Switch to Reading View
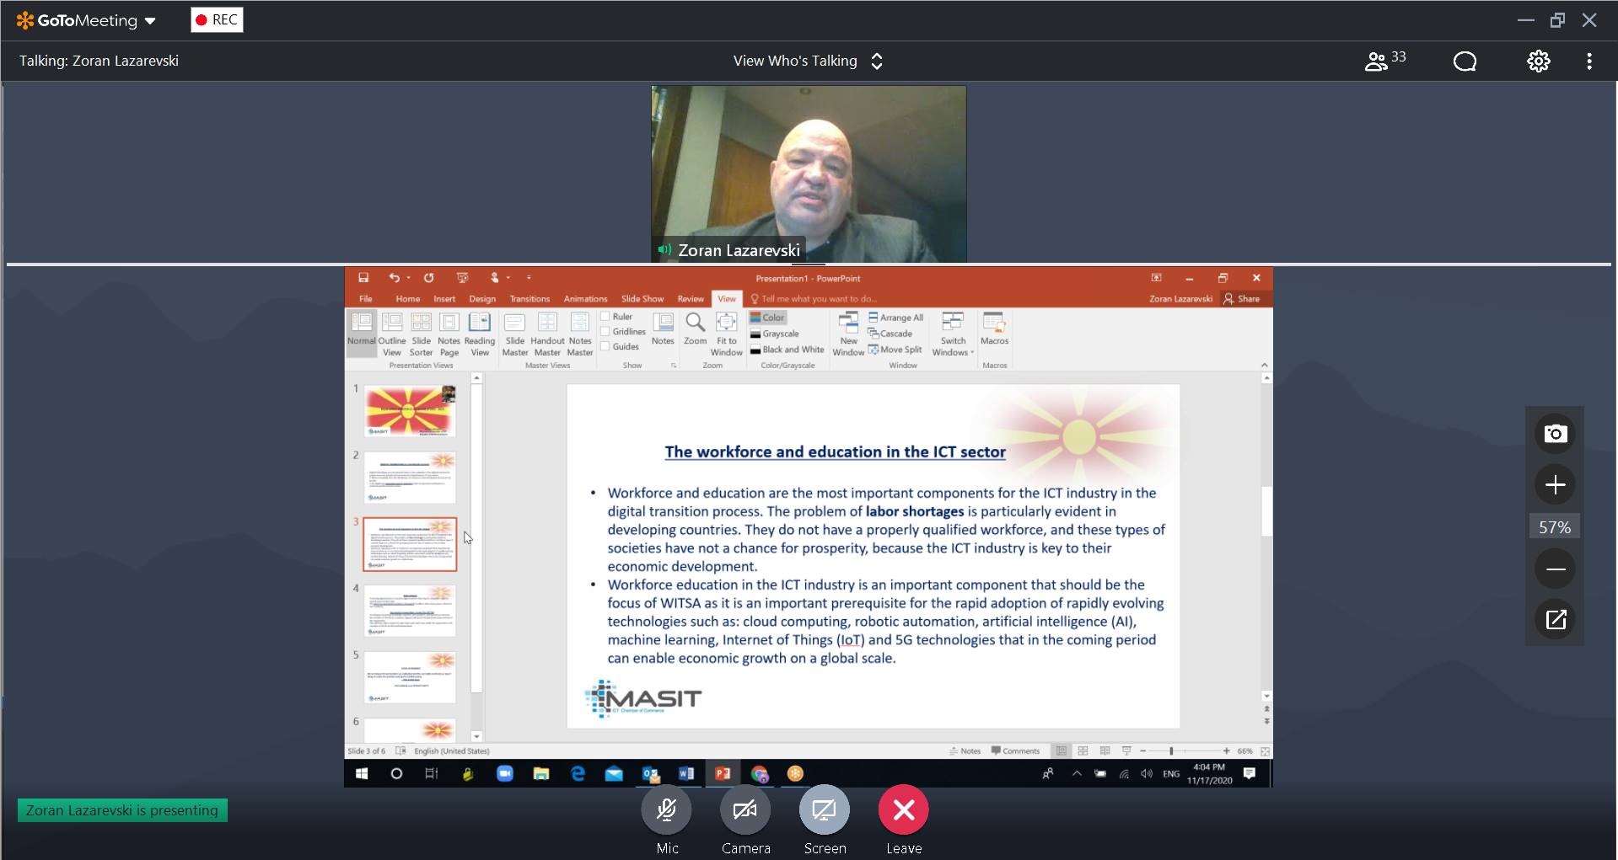1618x860 pixels. coord(480,334)
